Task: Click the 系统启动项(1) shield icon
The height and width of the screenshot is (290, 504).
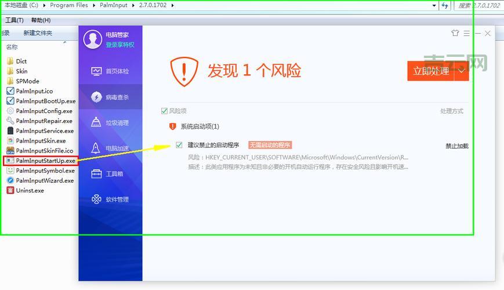Action: point(173,126)
